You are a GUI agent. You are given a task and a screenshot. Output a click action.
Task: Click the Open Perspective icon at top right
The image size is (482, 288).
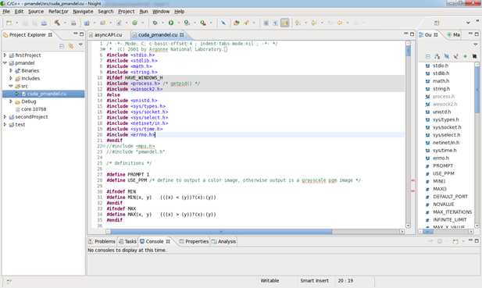(437, 23)
